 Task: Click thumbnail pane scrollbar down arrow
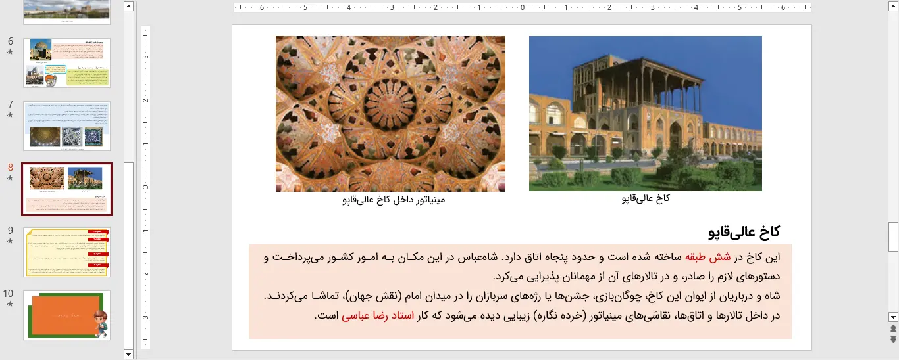coord(129,354)
